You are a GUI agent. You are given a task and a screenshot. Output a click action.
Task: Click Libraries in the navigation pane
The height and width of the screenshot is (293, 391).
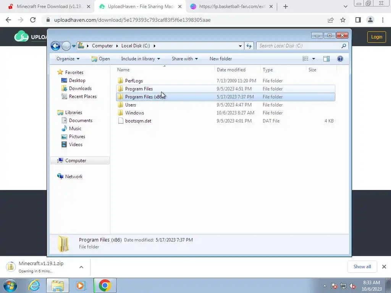[x=74, y=113]
